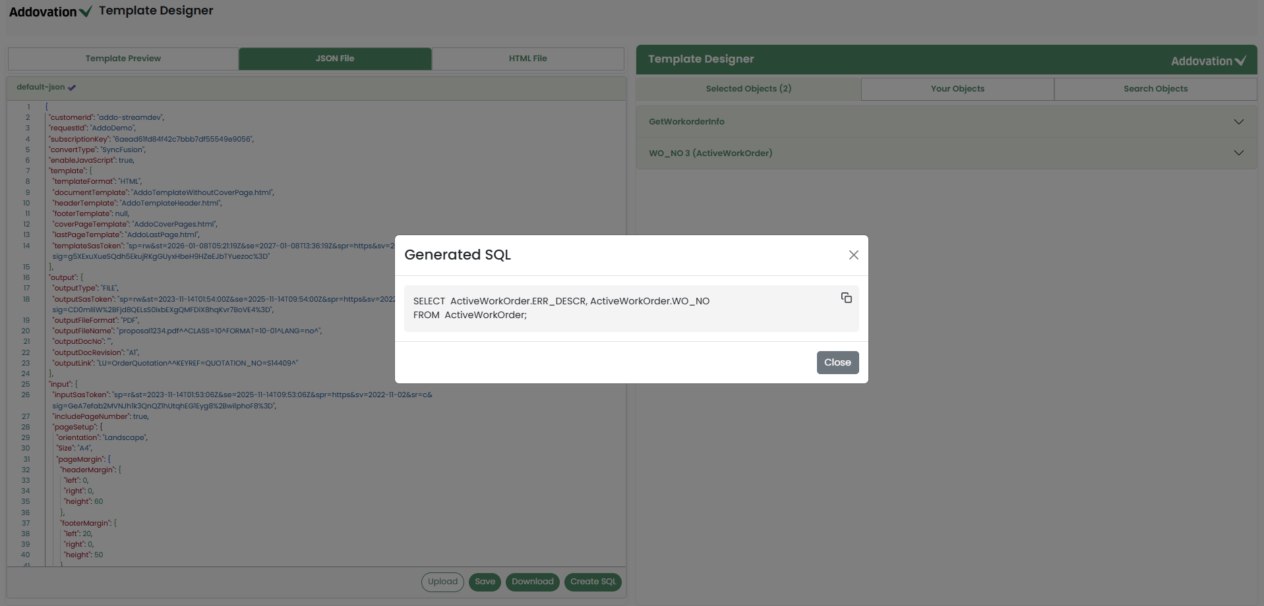Save the JSON file with the Save button
The image size is (1264, 606).
[485, 582]
